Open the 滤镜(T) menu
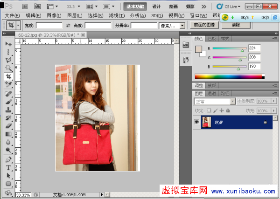280x199 pixels. (117, 16)
